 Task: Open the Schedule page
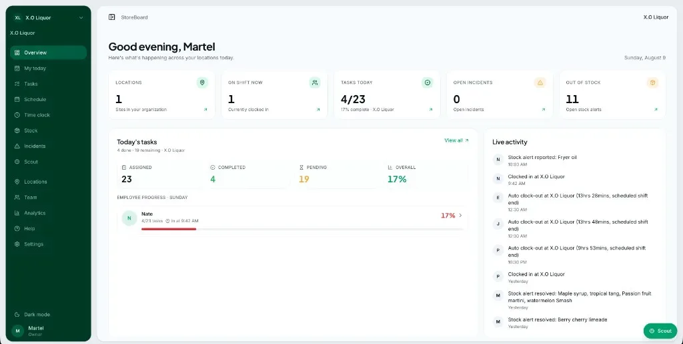48,99
